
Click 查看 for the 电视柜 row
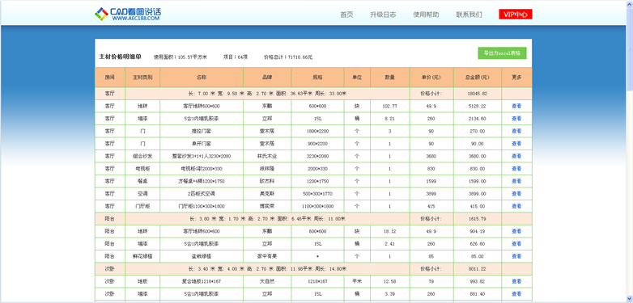516,169
